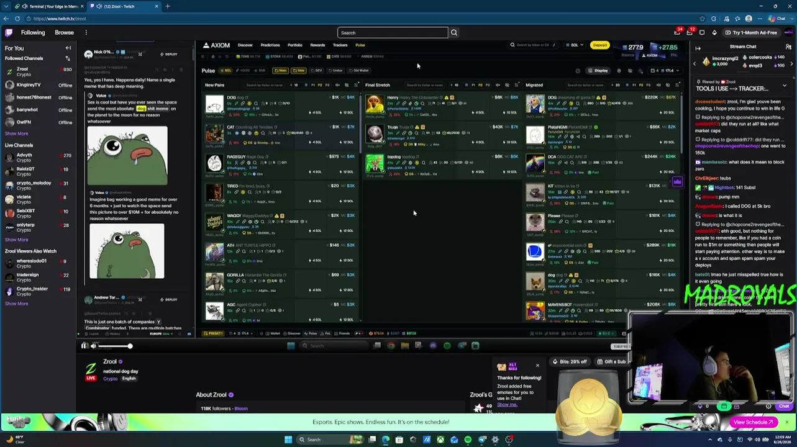The image size is (797, 447).
Task: Click the Twitch Search input field
Action: 393,32
